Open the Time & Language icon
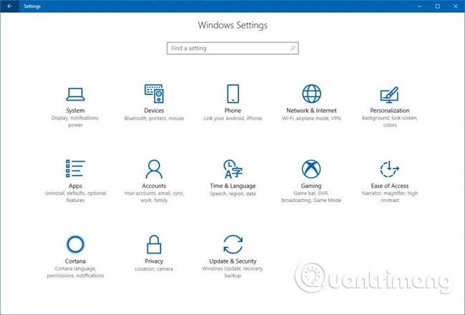The height and width of the screenshot is (315, 465). click(x=232, y=169)
